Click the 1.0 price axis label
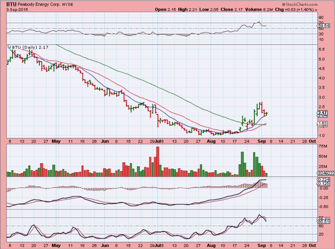Image resolution: width=335 pixels, height=249 pixels. coord(321,135)
